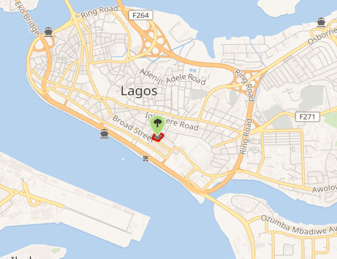Click the F271 road shield
The height and width of the screenshot is (259, 337).
point(308,117)
